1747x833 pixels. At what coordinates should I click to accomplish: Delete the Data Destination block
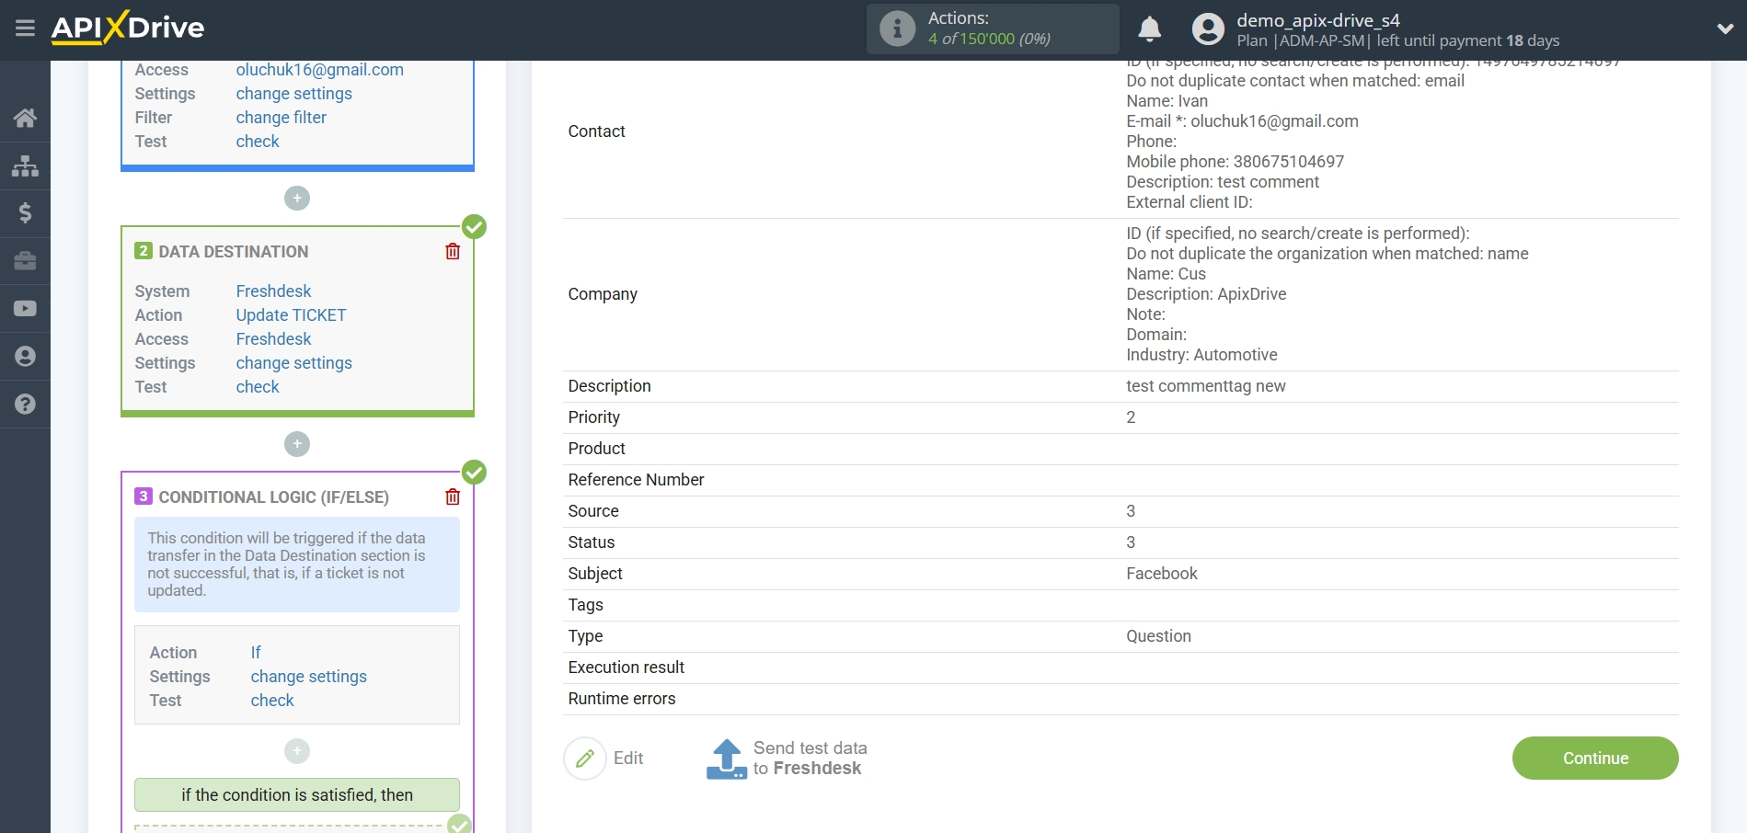453,251
